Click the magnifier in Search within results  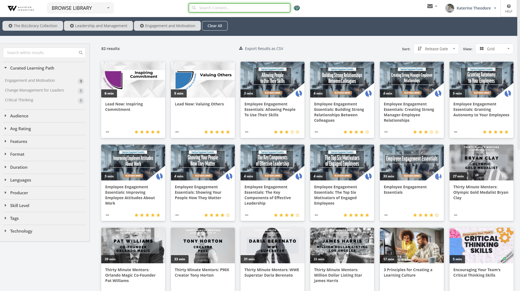[x=81, y=52]
